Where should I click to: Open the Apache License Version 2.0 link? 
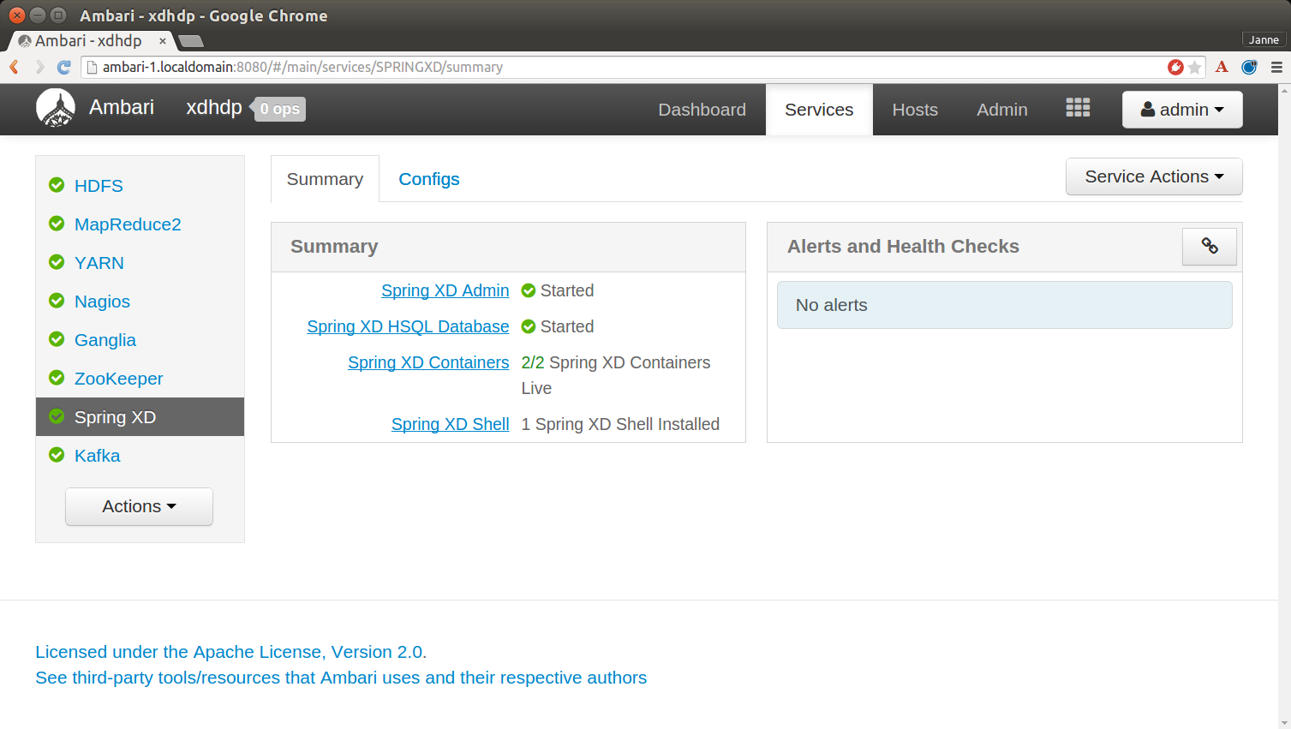point(231,652)
